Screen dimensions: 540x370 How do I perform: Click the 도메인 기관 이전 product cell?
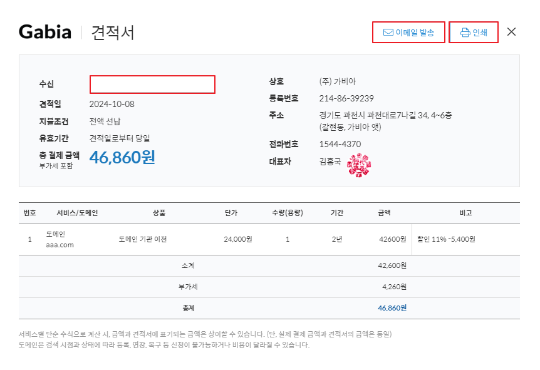[143, 239]
